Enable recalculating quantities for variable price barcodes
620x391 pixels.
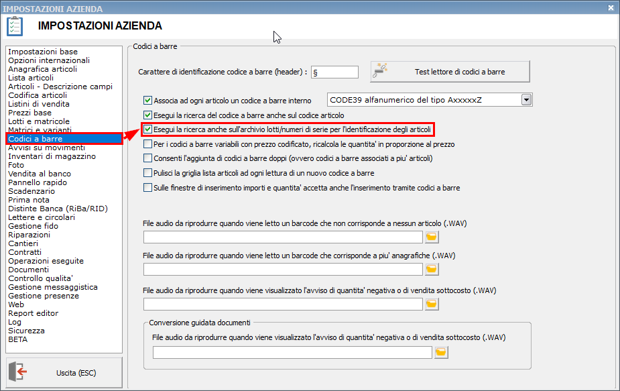[x=147, y=144]
